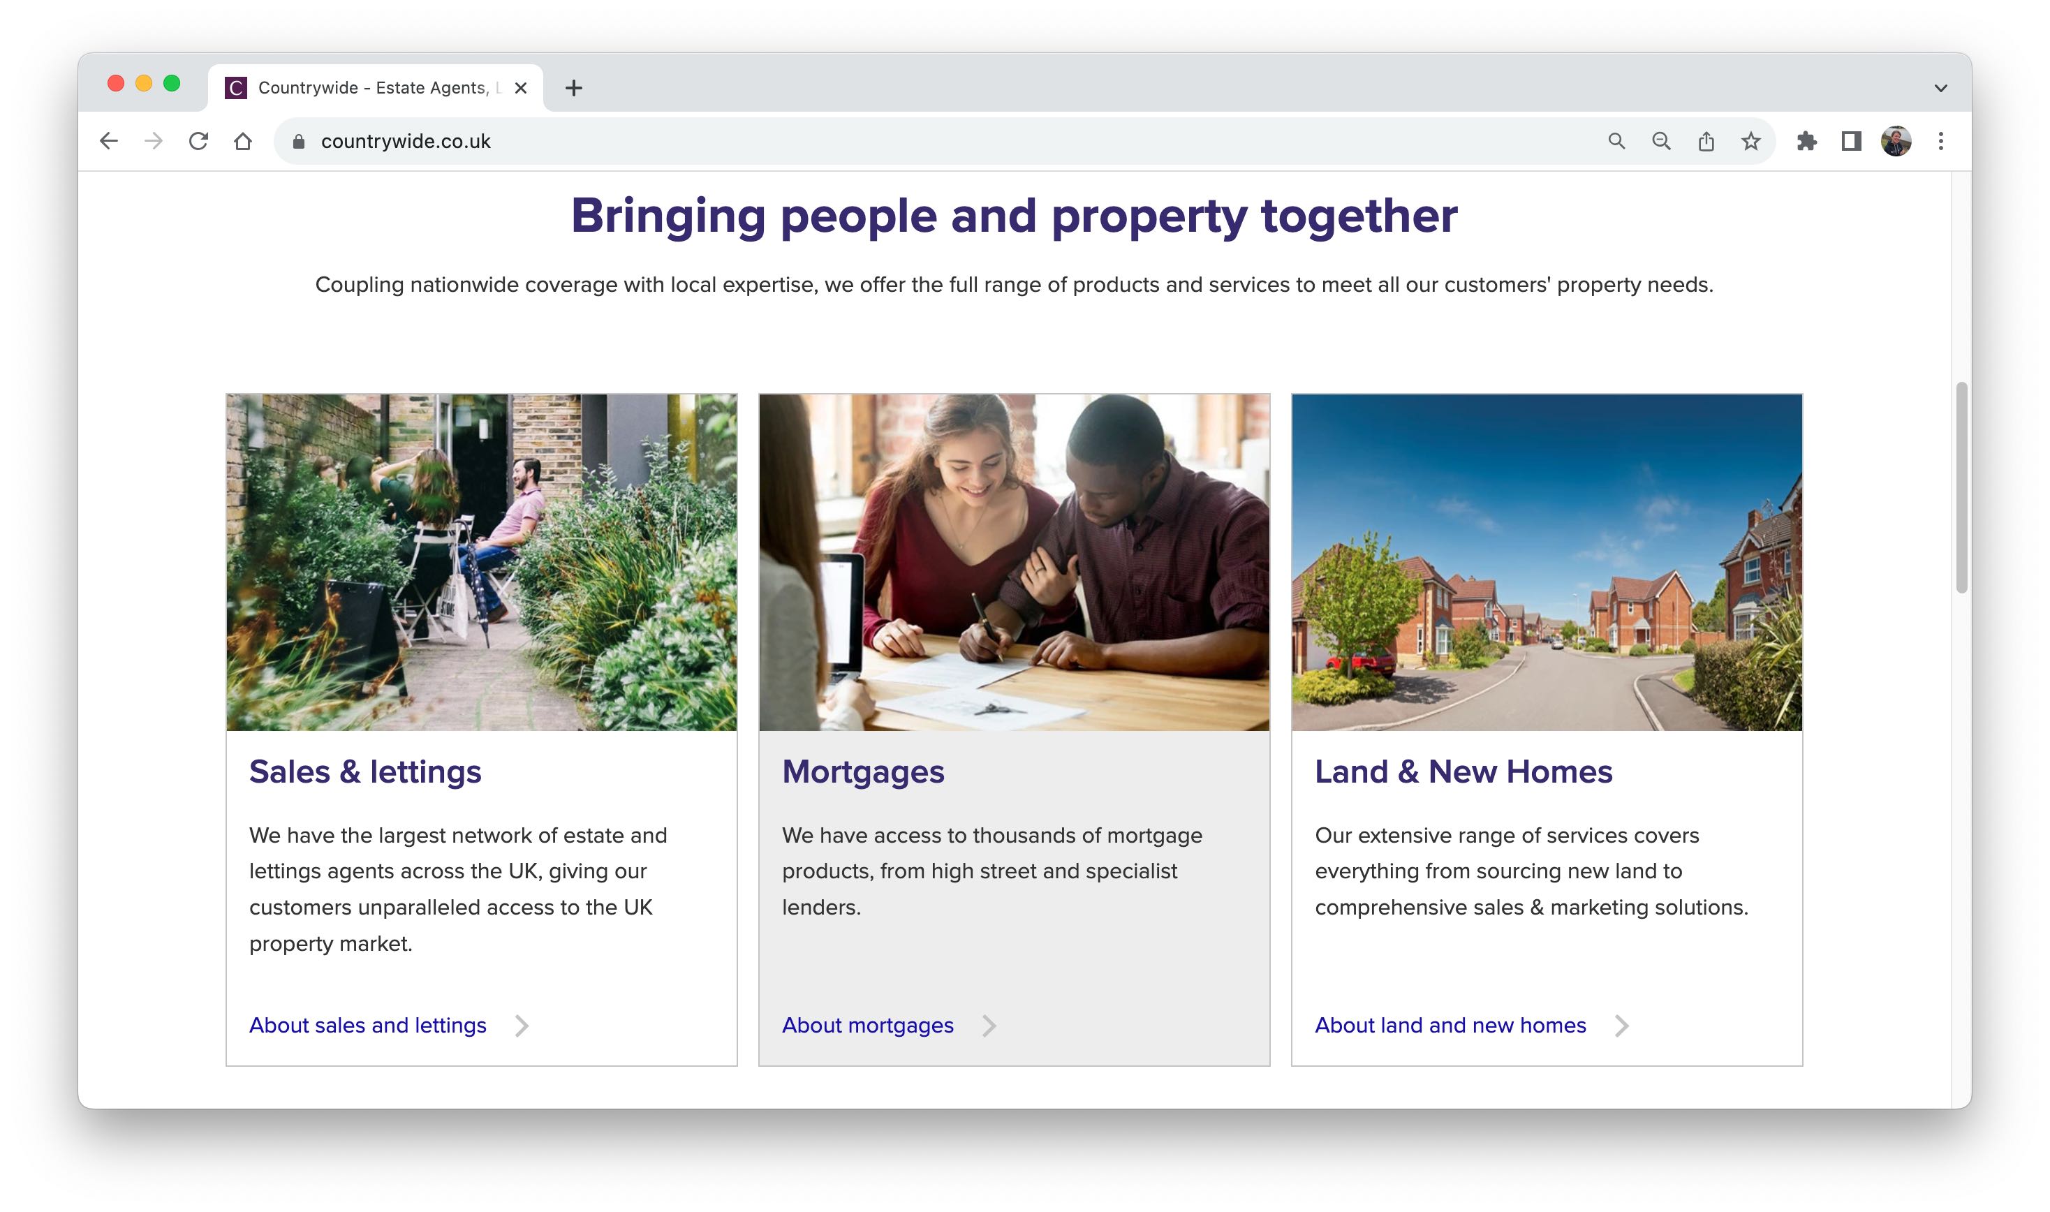Image resolution: width=2050 pixels, height=1212 pixels.
Task: Select the Countrywide Estate Agents tab
Action: coord(374,88)
